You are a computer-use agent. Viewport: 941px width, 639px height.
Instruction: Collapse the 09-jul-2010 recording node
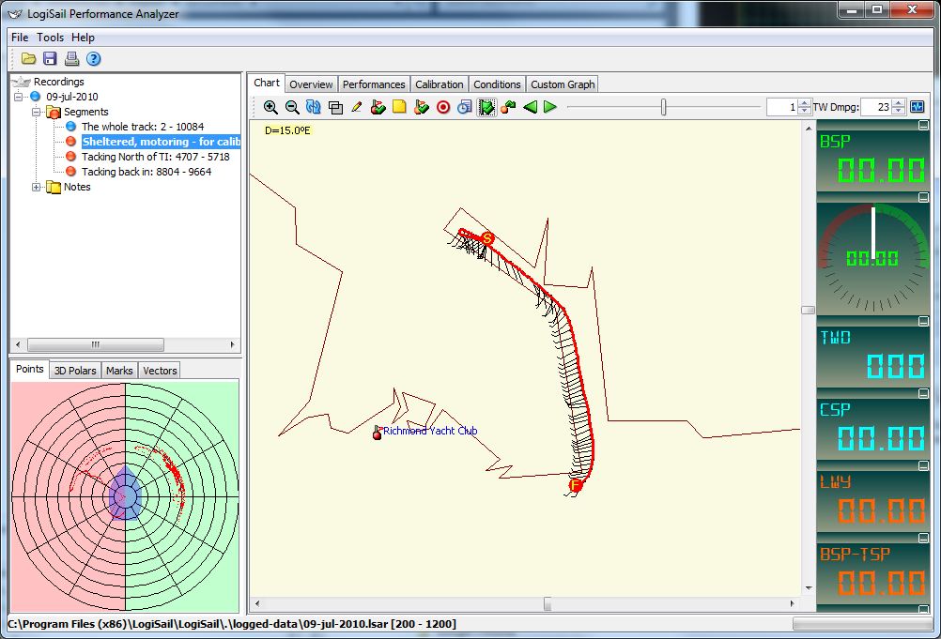[x=20, y=97]
